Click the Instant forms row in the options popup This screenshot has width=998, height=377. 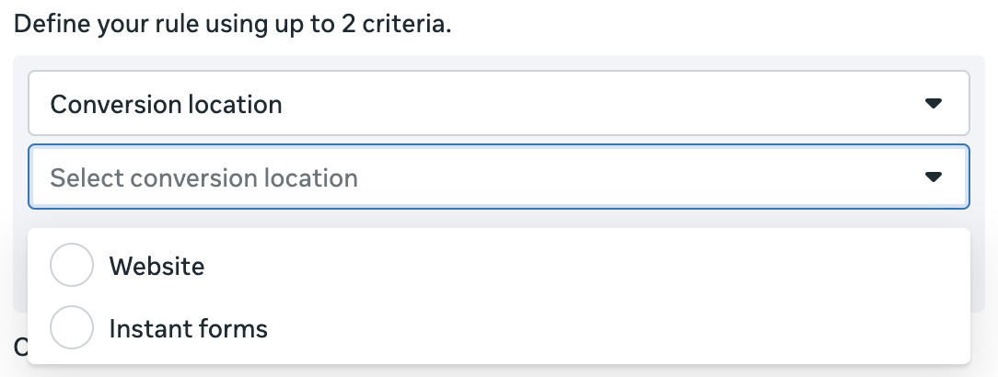[497, 328]
